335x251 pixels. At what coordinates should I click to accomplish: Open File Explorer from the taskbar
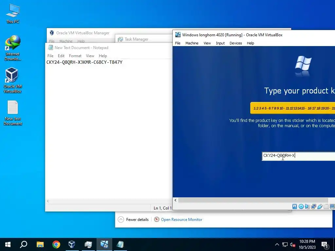pyautogui.click(x=40, y=244)
